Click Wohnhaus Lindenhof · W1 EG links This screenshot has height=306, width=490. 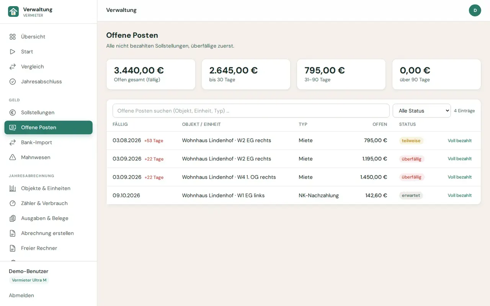[223, 195]
